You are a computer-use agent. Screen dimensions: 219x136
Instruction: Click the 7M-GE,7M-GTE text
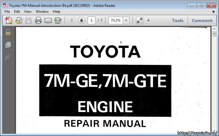[x=105, y=81]
